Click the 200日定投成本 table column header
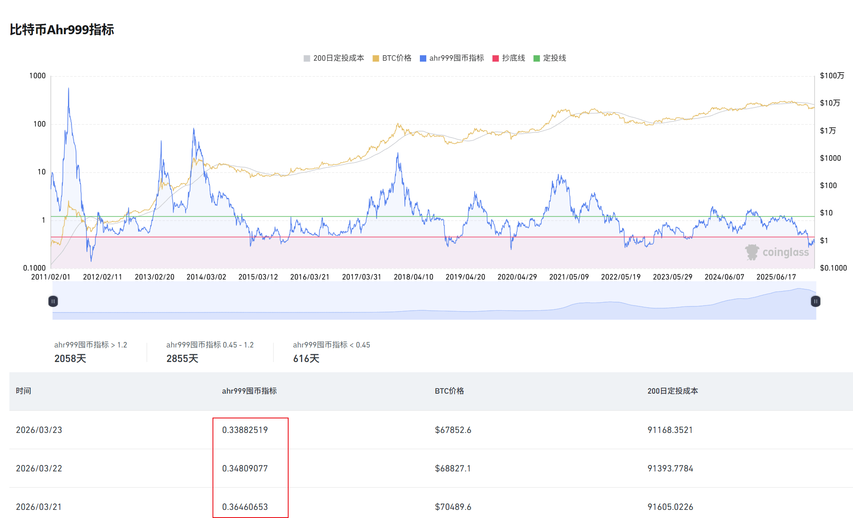853x518 pixels. (x=673, y=391)
